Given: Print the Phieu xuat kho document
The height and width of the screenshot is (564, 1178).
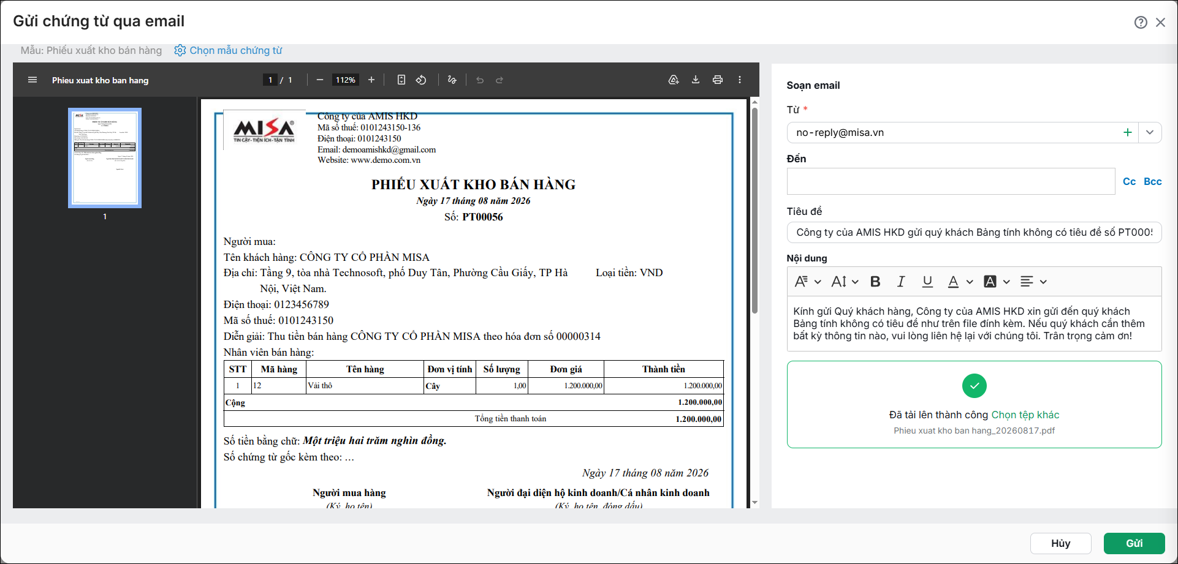Looking at the screenshot, I should [718, 80].
